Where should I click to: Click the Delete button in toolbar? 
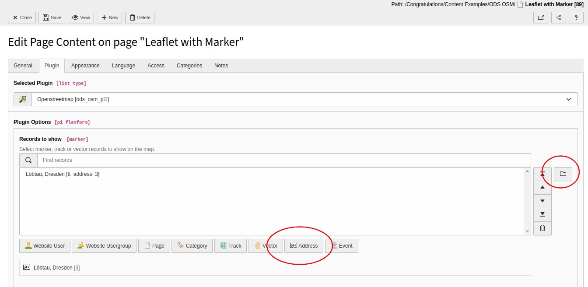coord(140,17)
